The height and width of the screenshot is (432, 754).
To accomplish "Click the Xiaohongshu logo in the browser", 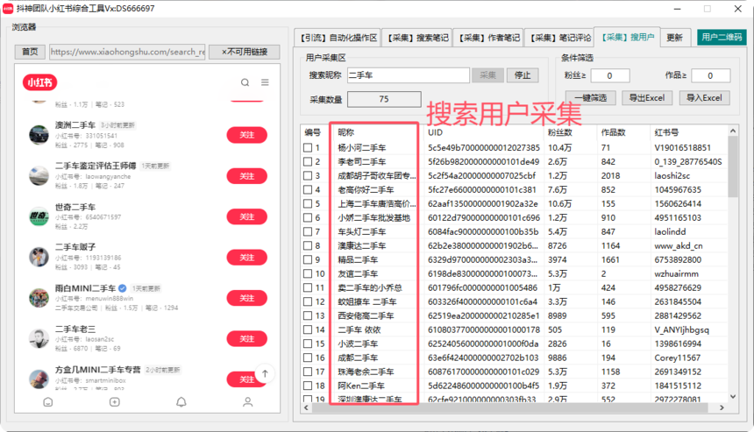I will tap(40, 82).
